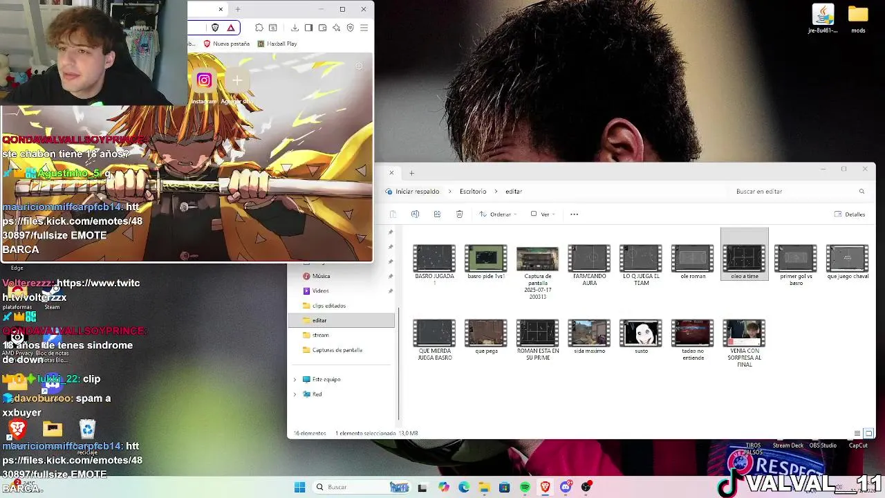
Task: Open Explorer more options ellipsis
Action: [574, 214]
